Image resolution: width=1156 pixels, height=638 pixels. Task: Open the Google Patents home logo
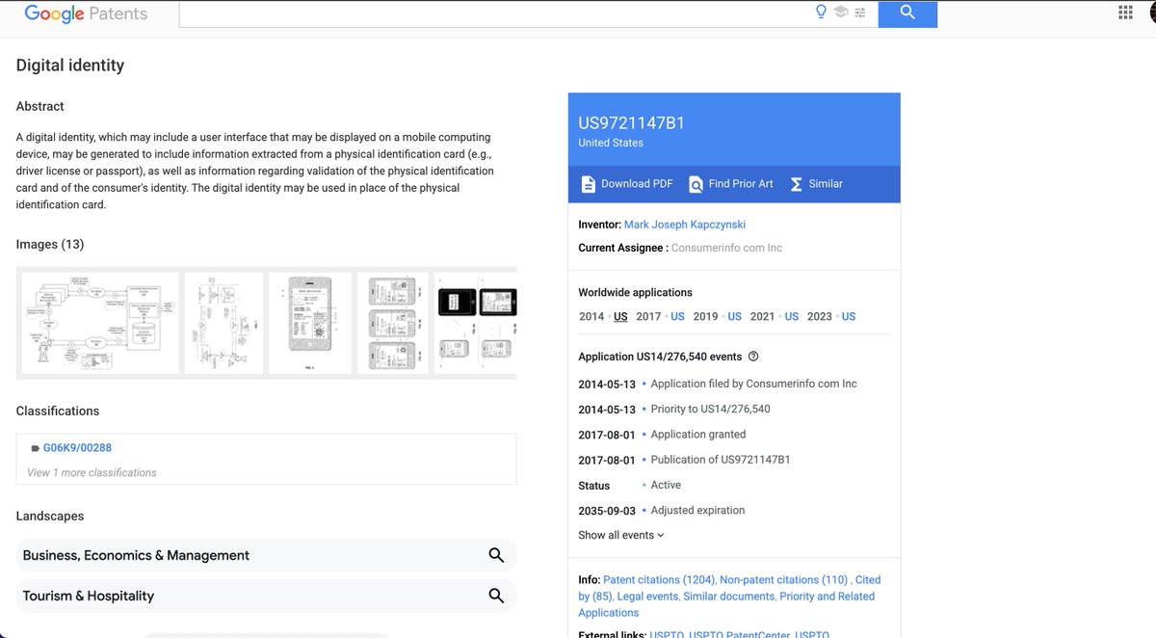pyautogui.click(x=86, y=13)
